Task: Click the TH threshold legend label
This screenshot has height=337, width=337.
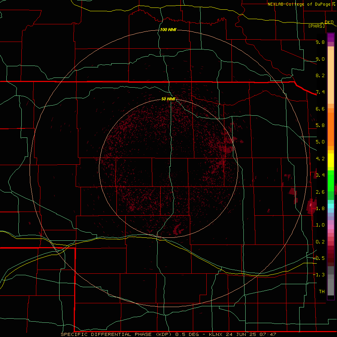Action: click(x=322, y=292)
